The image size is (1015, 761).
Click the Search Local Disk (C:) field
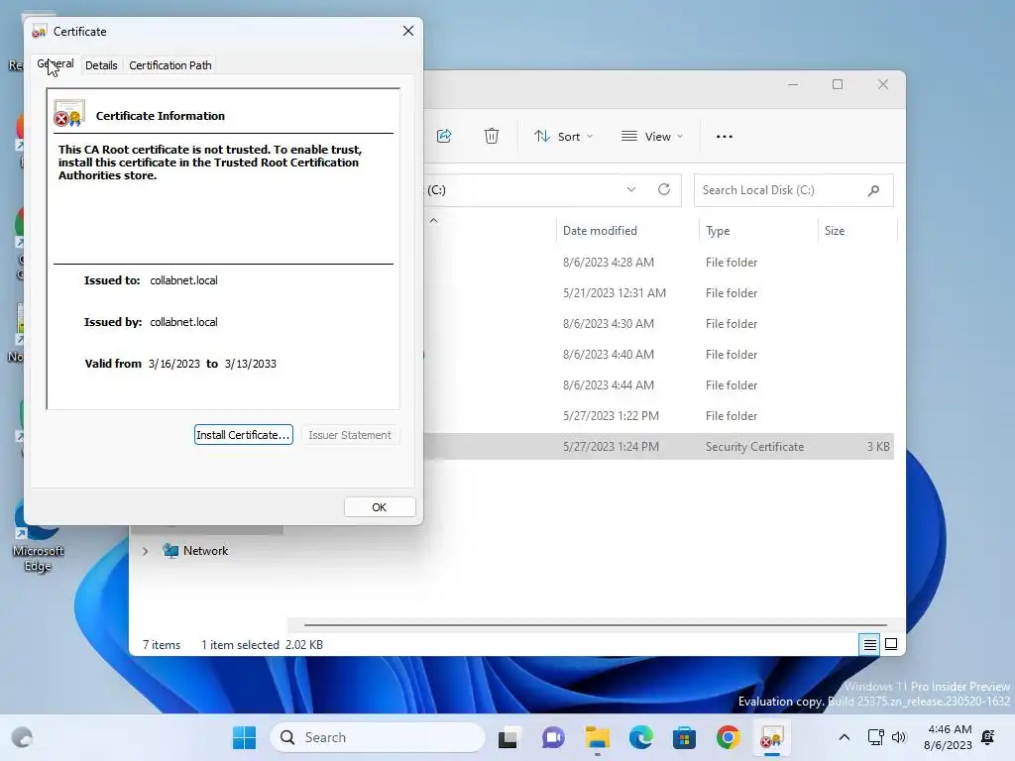794,190
